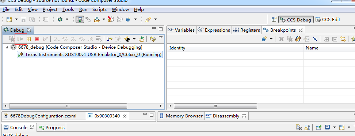Open the Debug view menu triangle
Image resolution: width=355 pixels, height=136 pixels.
161,37
